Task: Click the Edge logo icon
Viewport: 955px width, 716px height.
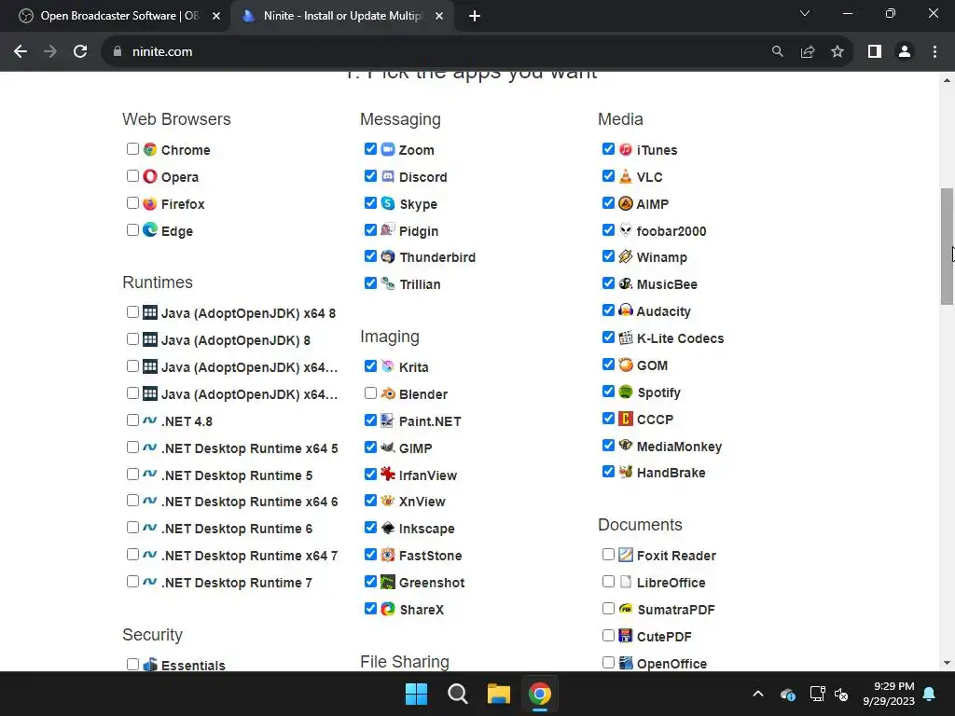Action: tap(150, 230)
